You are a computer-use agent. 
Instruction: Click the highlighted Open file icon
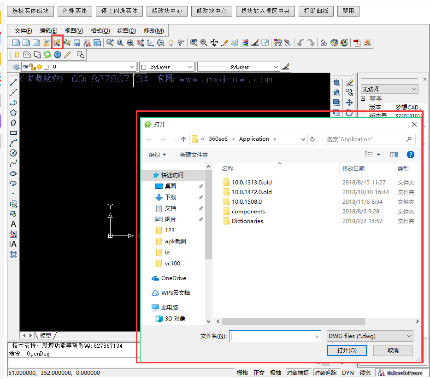point(56,42)
